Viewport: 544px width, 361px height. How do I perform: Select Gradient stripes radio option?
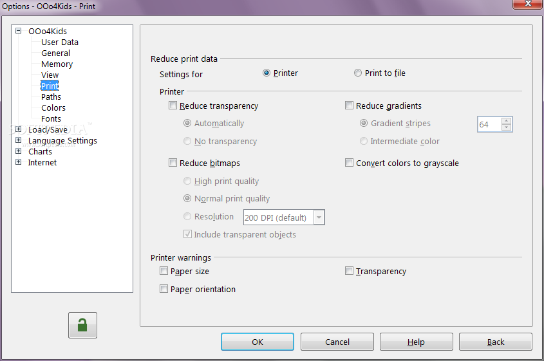point(364,123)
